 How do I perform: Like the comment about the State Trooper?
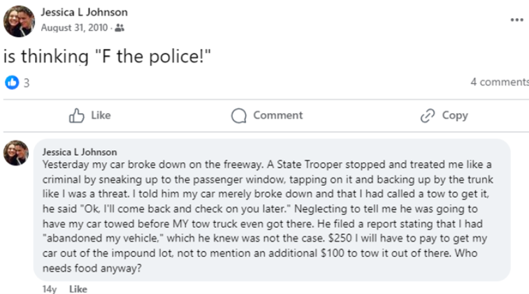pyautogui.click(x=78, y=288)
